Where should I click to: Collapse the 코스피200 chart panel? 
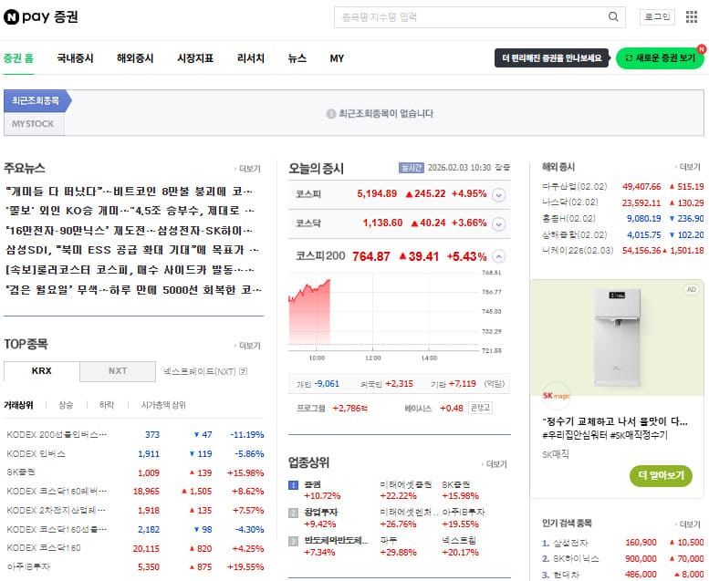coord(498,256)
